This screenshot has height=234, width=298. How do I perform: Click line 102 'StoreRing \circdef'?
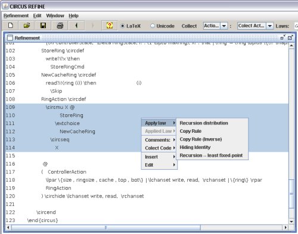[x=63, y=51]
